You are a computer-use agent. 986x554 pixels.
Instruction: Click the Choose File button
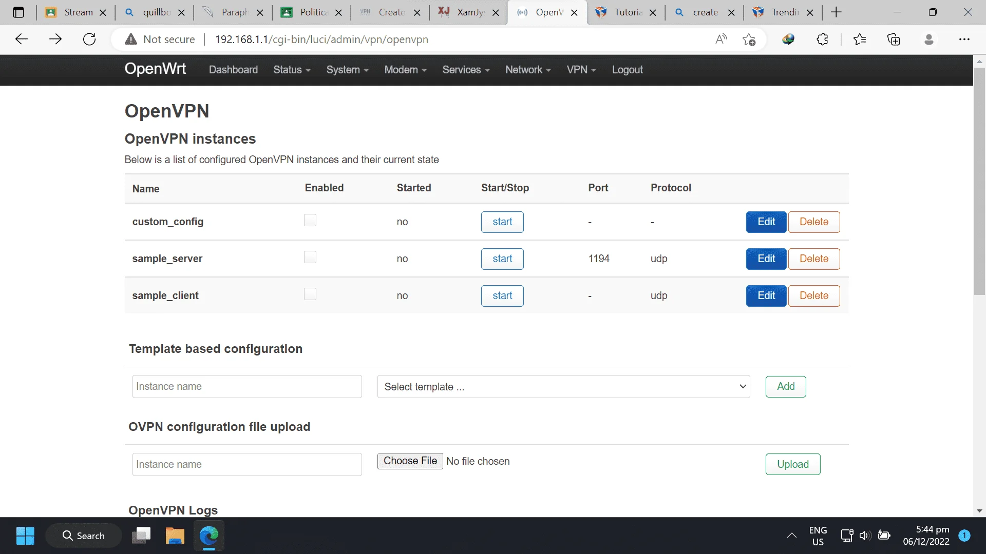[x=410, y=461]
